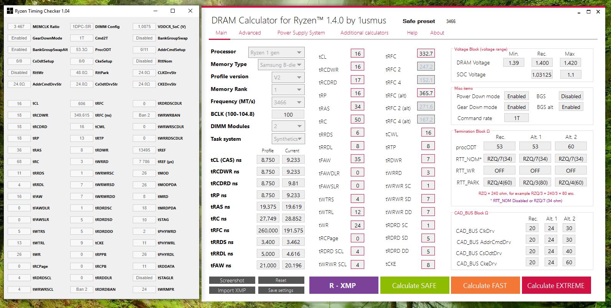The image size is (611, 308).
Task: Click the recommended DRAM Voltage 1.400
Action: [x=542, y=63]
